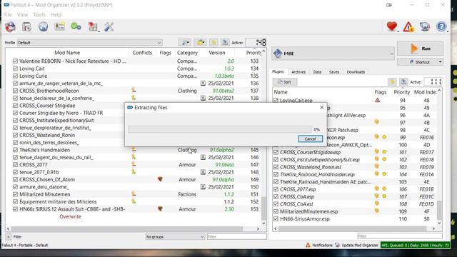Open the Help menu
This screenshot has width=457, height=257.
56,14
